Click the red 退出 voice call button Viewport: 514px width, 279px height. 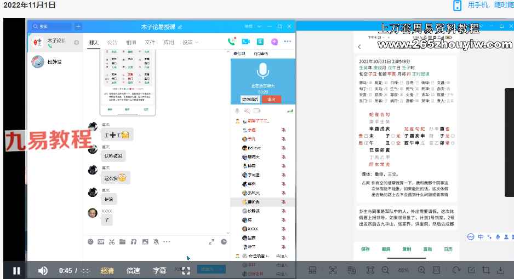coord(271,99)
